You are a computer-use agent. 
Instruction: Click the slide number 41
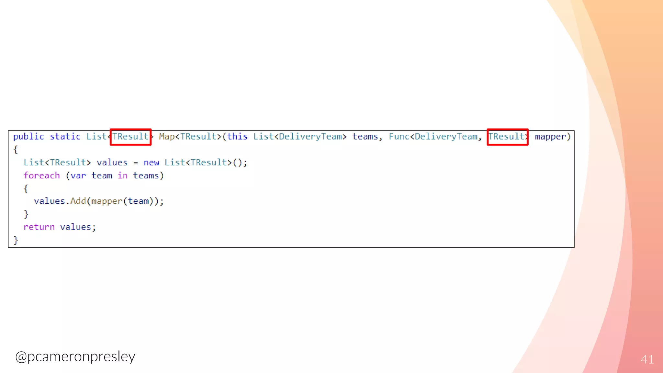pos(647,359)
